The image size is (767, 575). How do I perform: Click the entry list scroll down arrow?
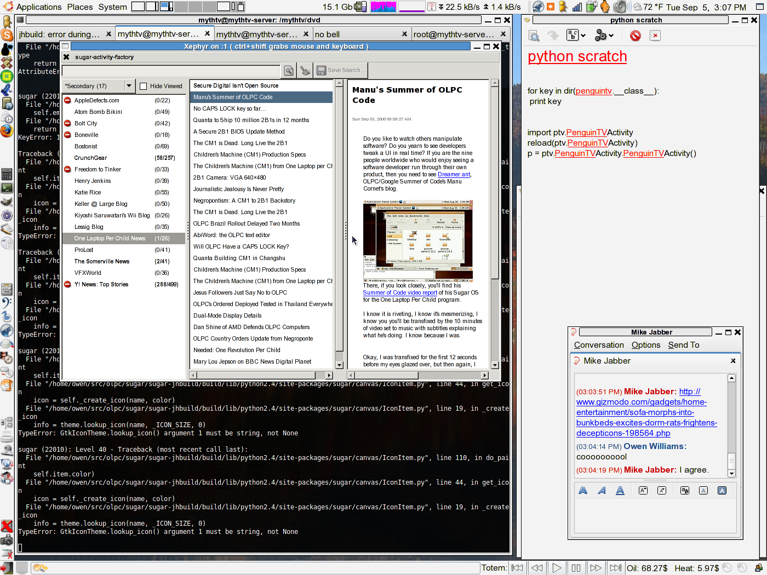click(x=339, y=365)
